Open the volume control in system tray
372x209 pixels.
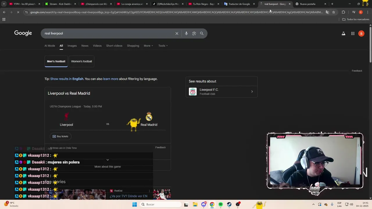(351, 204)
